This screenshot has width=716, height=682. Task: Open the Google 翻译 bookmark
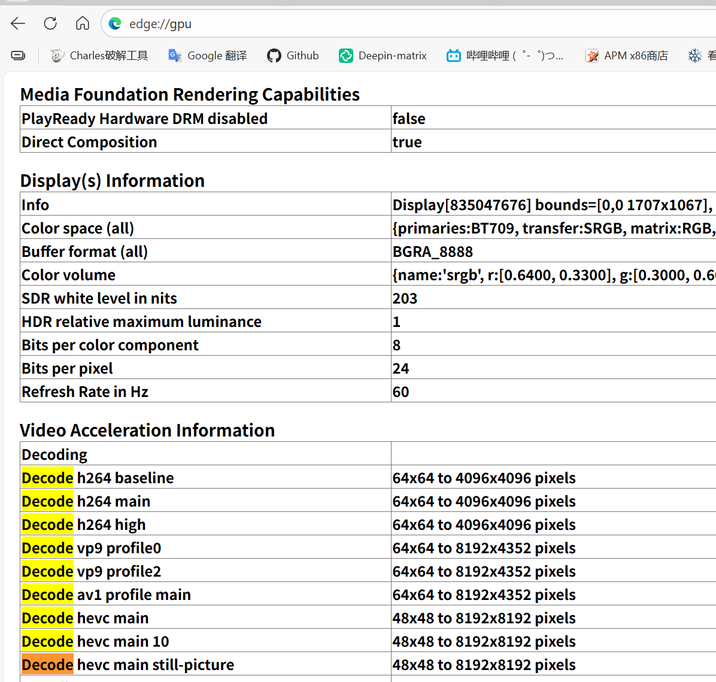[208, 56]
